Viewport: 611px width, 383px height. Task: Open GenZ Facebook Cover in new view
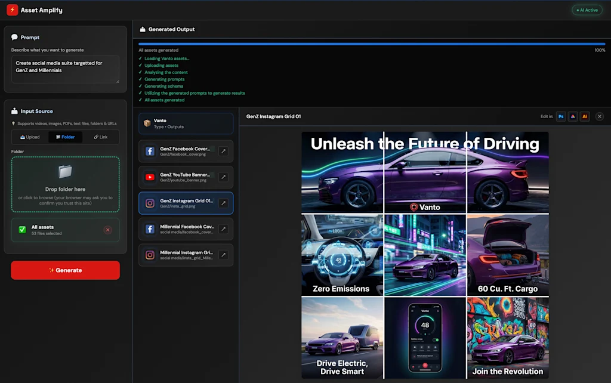tap(223, 152)
